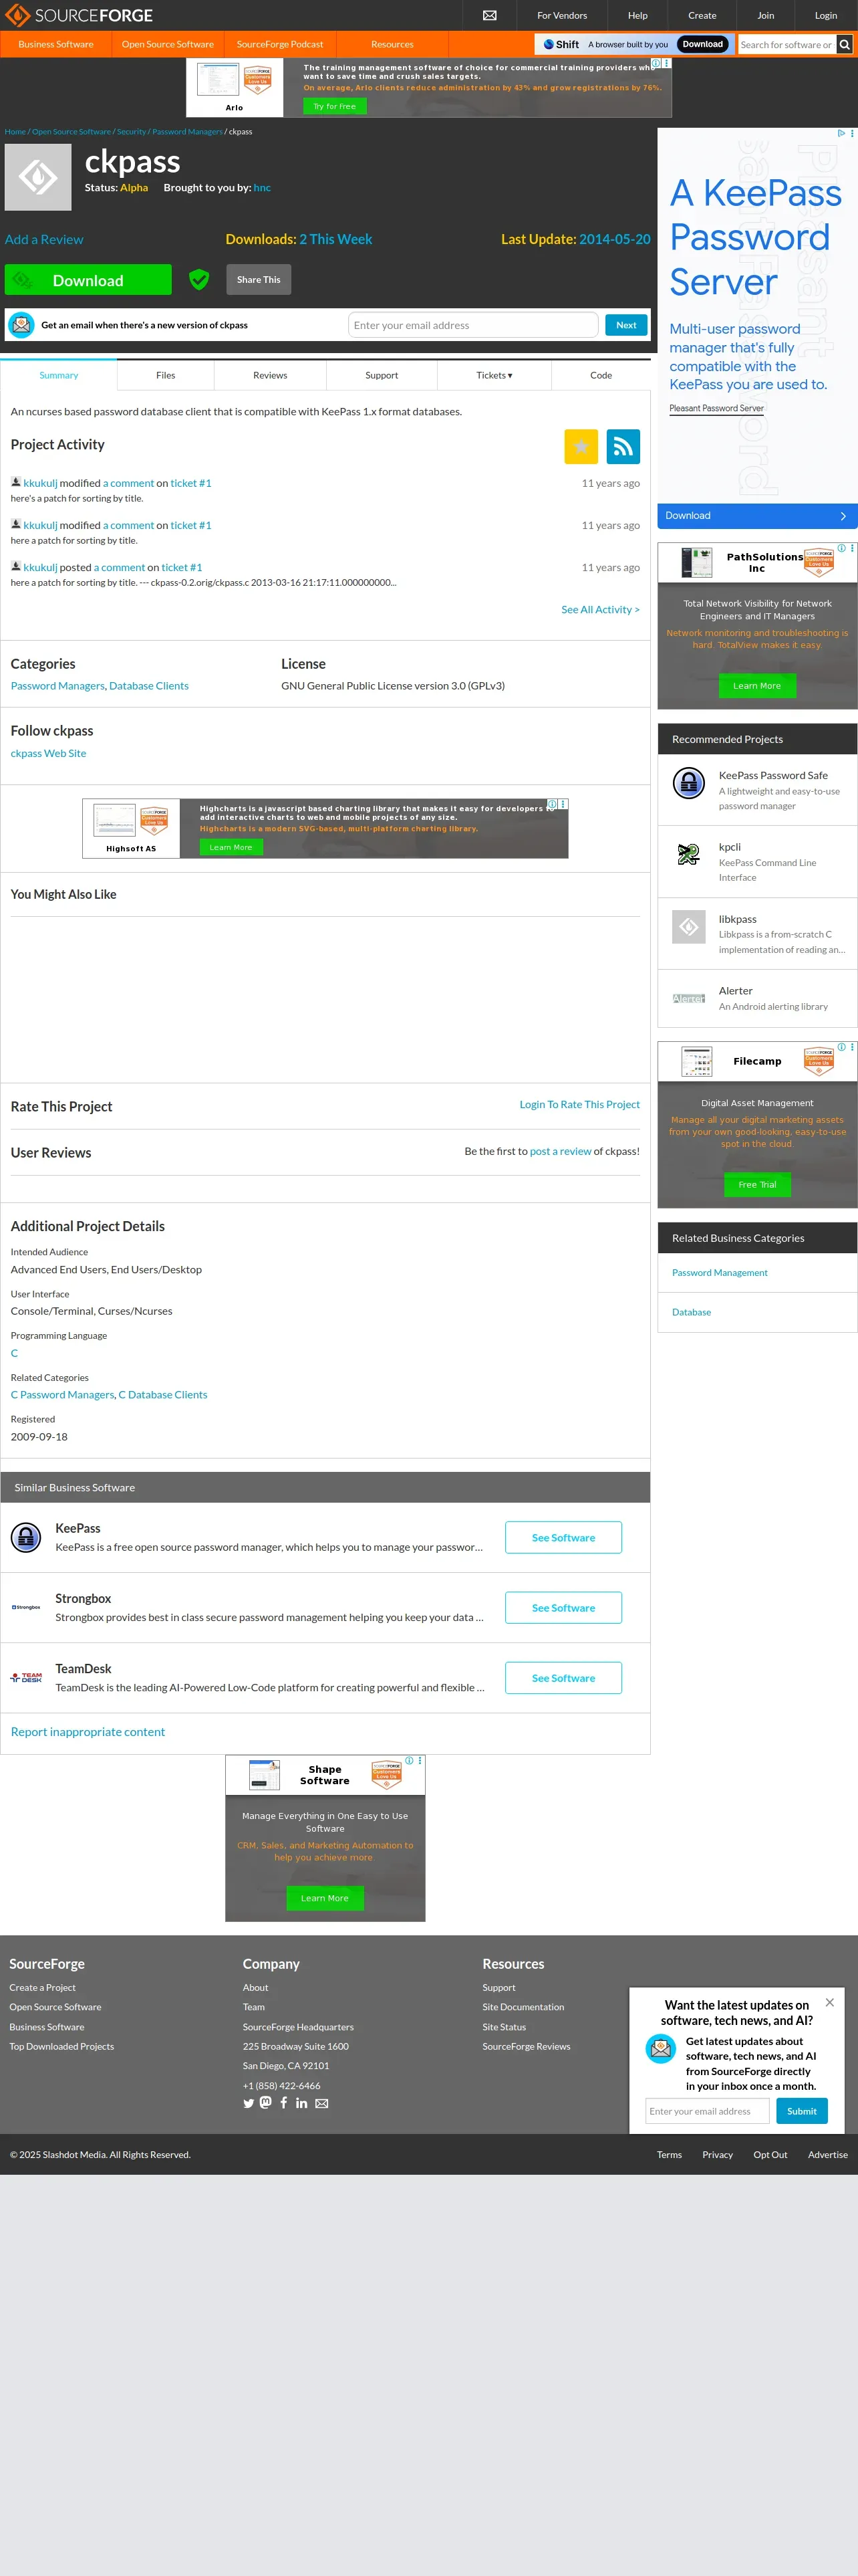The height and width of the screenshot is (2576, 858).
Task: Click the green security shield icon
Action: coord(198,279)
